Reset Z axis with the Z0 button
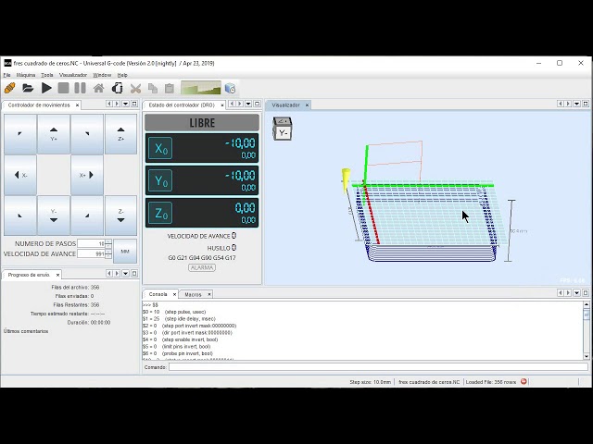 [160, 213]
